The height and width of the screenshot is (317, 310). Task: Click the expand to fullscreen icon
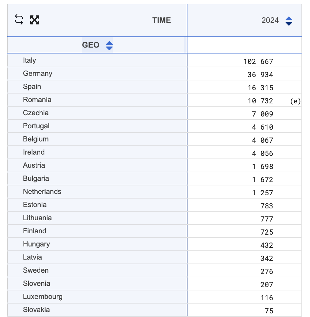[x=34, y=20]
